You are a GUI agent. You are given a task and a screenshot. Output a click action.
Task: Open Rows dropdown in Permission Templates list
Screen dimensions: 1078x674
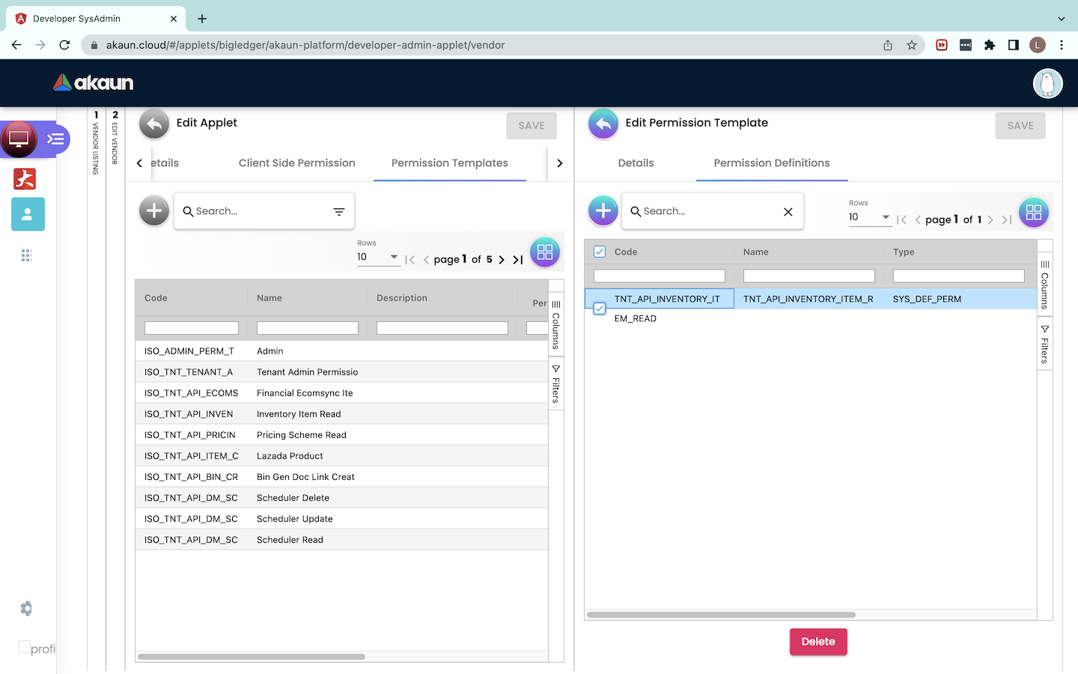(378, 257)
